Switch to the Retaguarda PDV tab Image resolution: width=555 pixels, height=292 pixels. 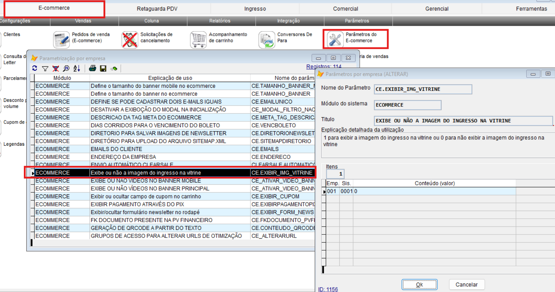click(x=157, y=9)
